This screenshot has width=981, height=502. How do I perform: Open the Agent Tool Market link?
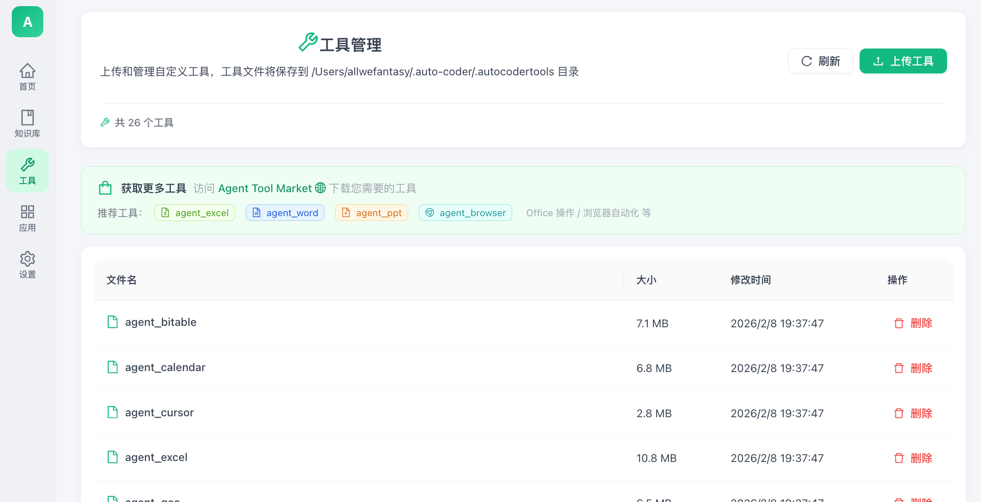265,188
